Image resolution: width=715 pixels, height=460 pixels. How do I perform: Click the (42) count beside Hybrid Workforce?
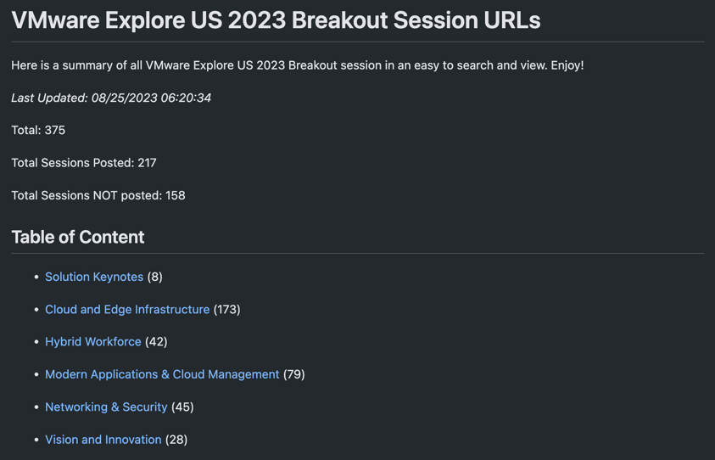tap(156, 342)
